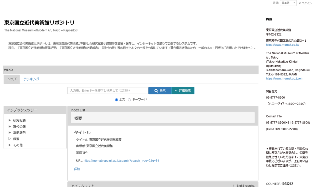Click the magnifier icon in the search button
Screen dimensions: 314x187
pos(156,91)
